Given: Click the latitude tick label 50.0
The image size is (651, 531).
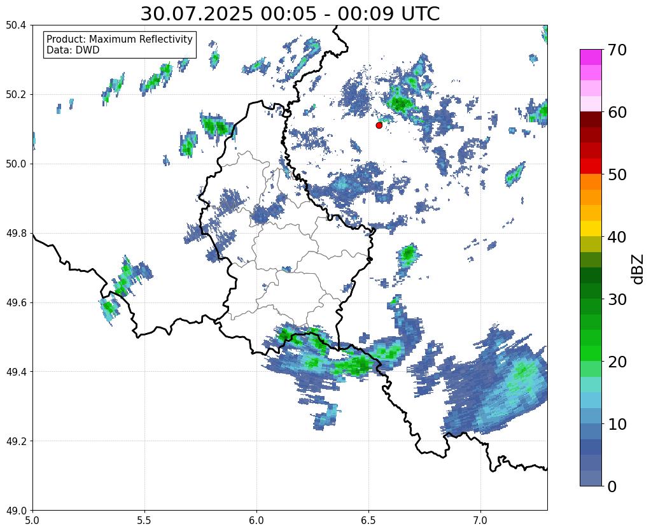Looking at the screenshot, I should [16, 164].
